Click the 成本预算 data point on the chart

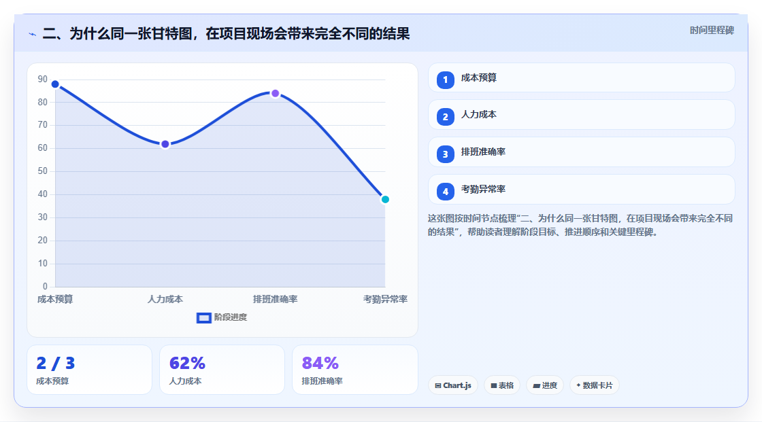click(55, 84)
